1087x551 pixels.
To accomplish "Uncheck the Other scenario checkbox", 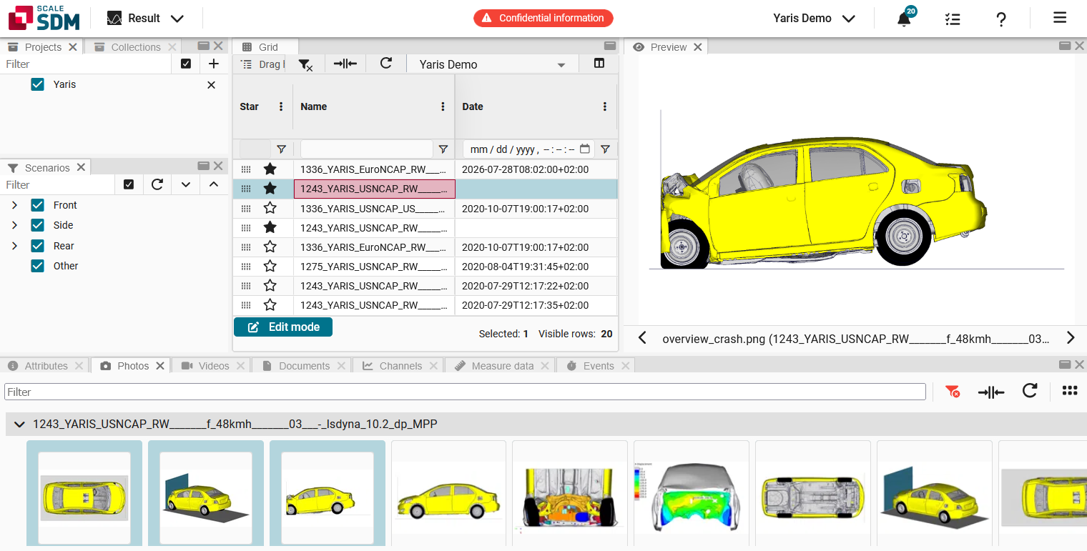I will pos(38,266).
